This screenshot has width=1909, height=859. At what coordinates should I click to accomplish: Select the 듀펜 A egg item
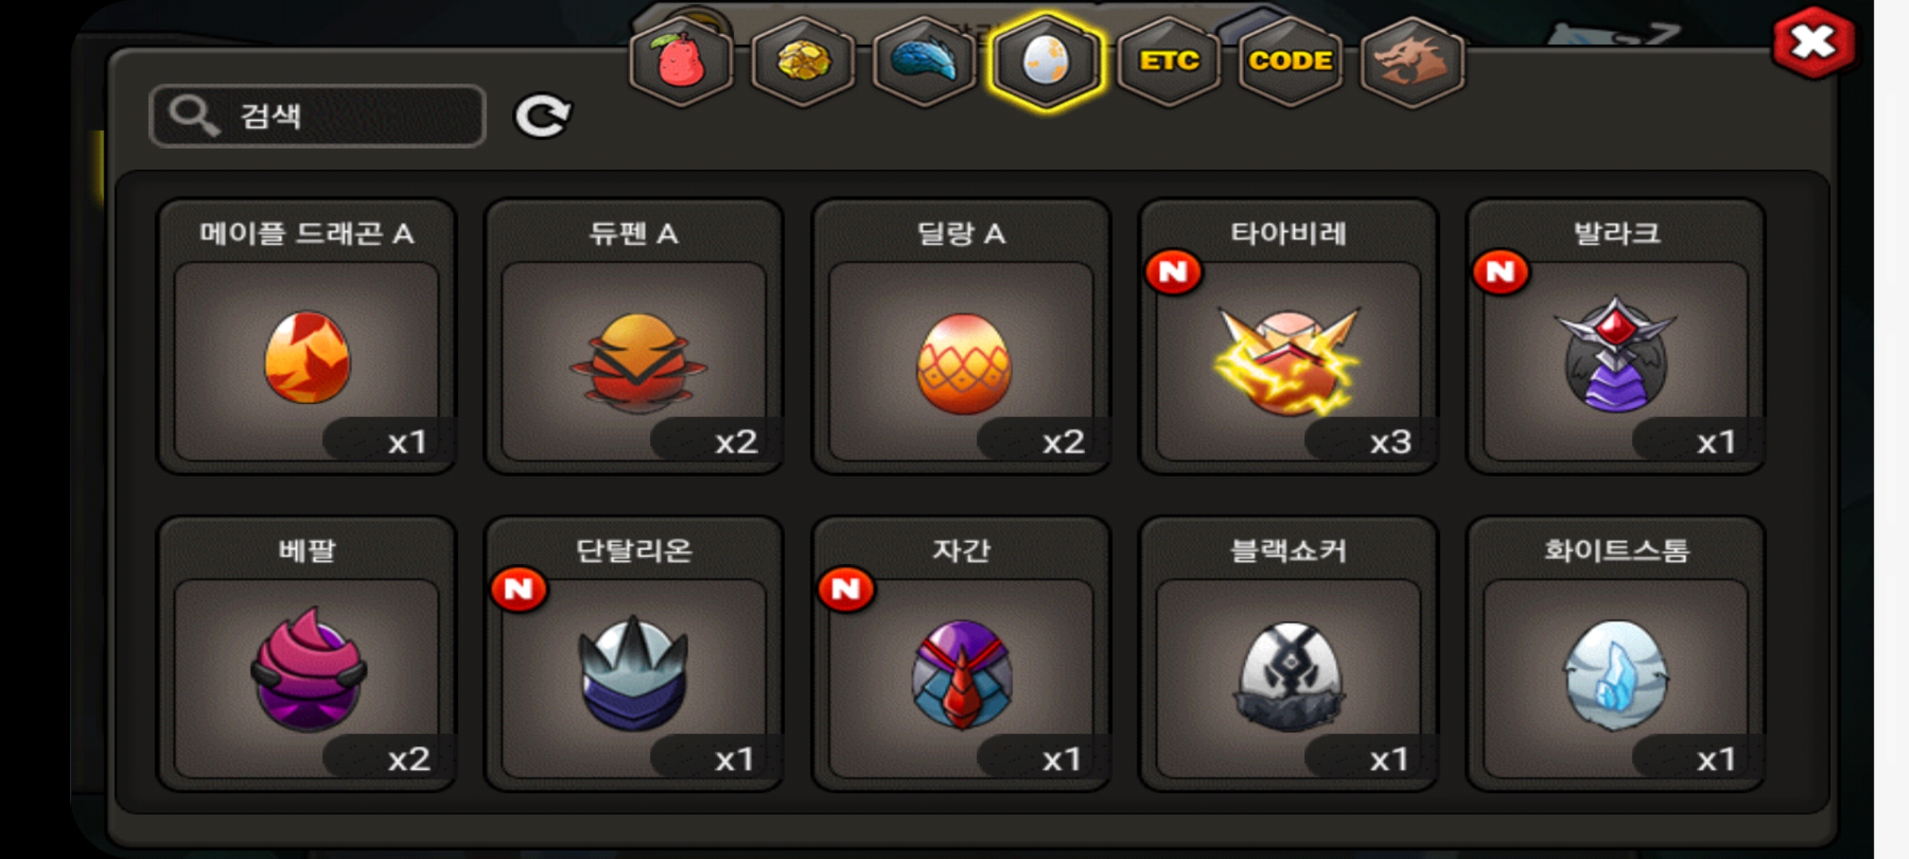point(634,336)
